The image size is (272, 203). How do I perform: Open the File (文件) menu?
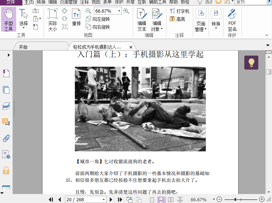pyautogui.click(x=11, y=2)
